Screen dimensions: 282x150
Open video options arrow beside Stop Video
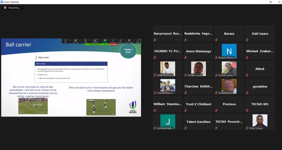[81, 40]
